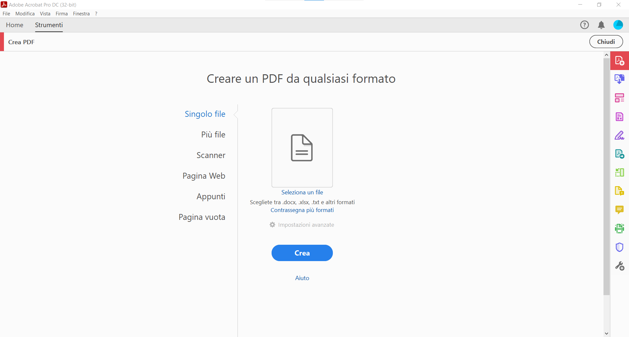Open the help question mark icon
Viewport: 629px width, 337px height.
(584, 25)
